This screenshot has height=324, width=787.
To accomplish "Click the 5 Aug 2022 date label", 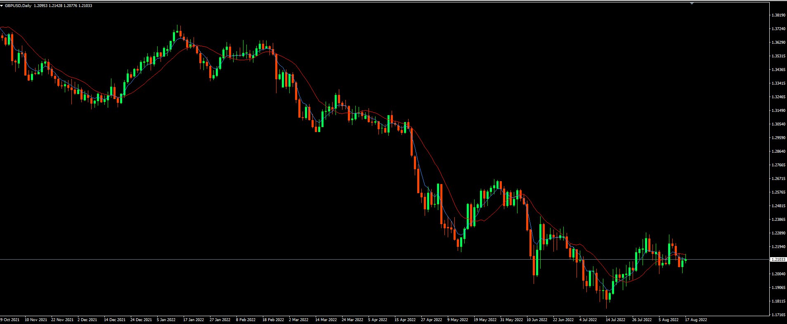I will (669, 320).
